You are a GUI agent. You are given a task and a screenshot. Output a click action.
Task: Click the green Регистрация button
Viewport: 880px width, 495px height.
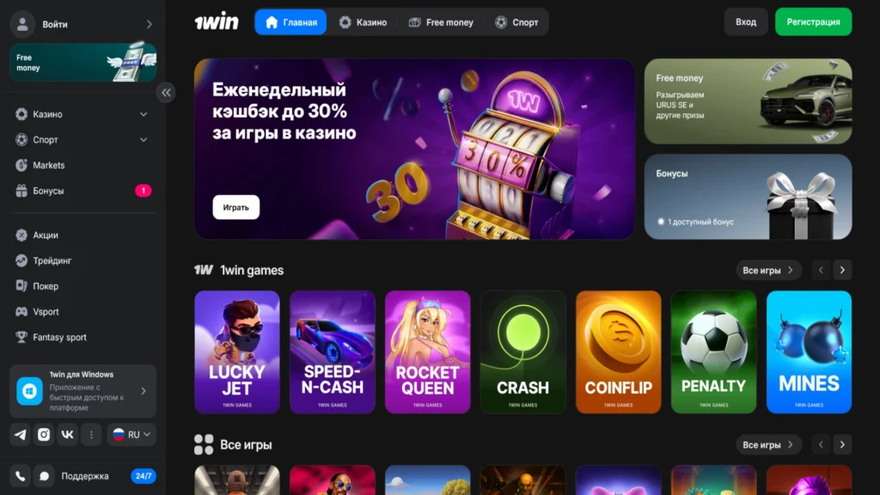pyautogui.click(x=813, y=21)
